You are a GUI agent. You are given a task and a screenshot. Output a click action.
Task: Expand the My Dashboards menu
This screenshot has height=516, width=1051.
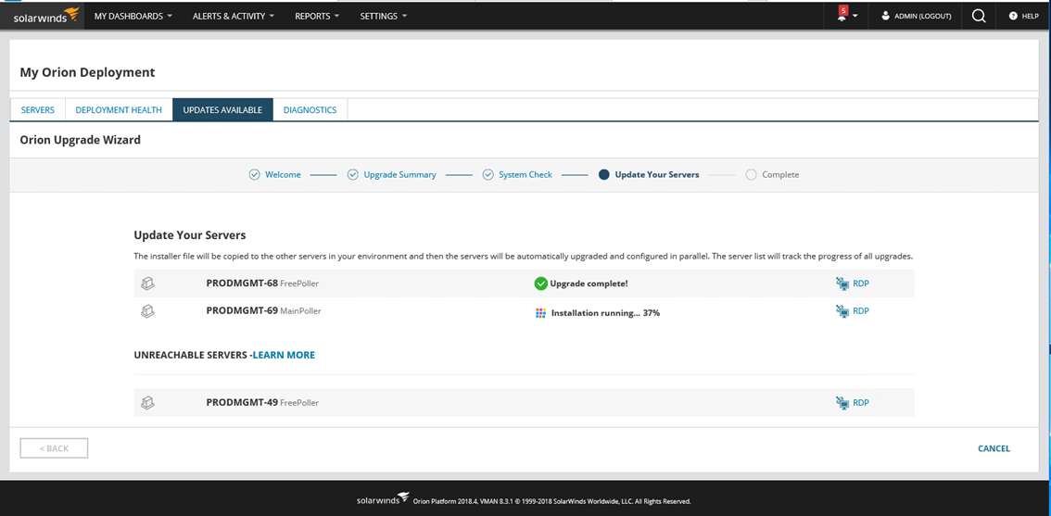(x=133, y=16)
